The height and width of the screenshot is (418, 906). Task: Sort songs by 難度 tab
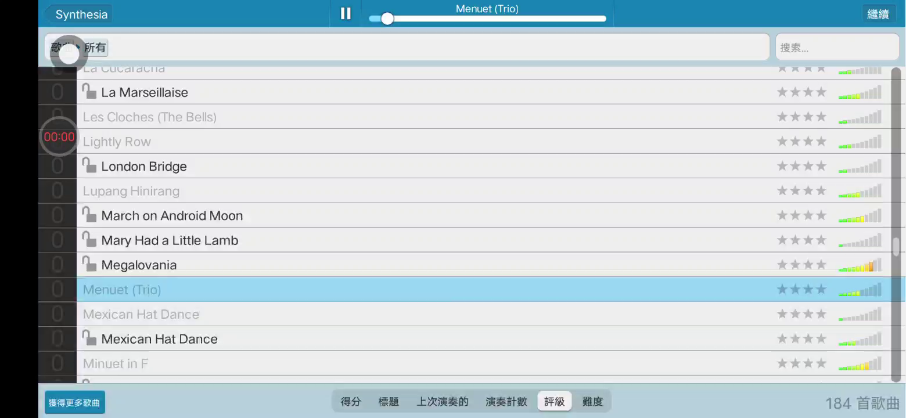pos(593,401)
